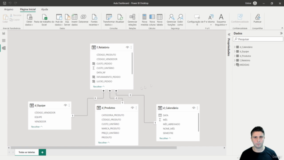Open f_Relatório more options menu
This screenshot has height=160, width=284.
(131, 48)
